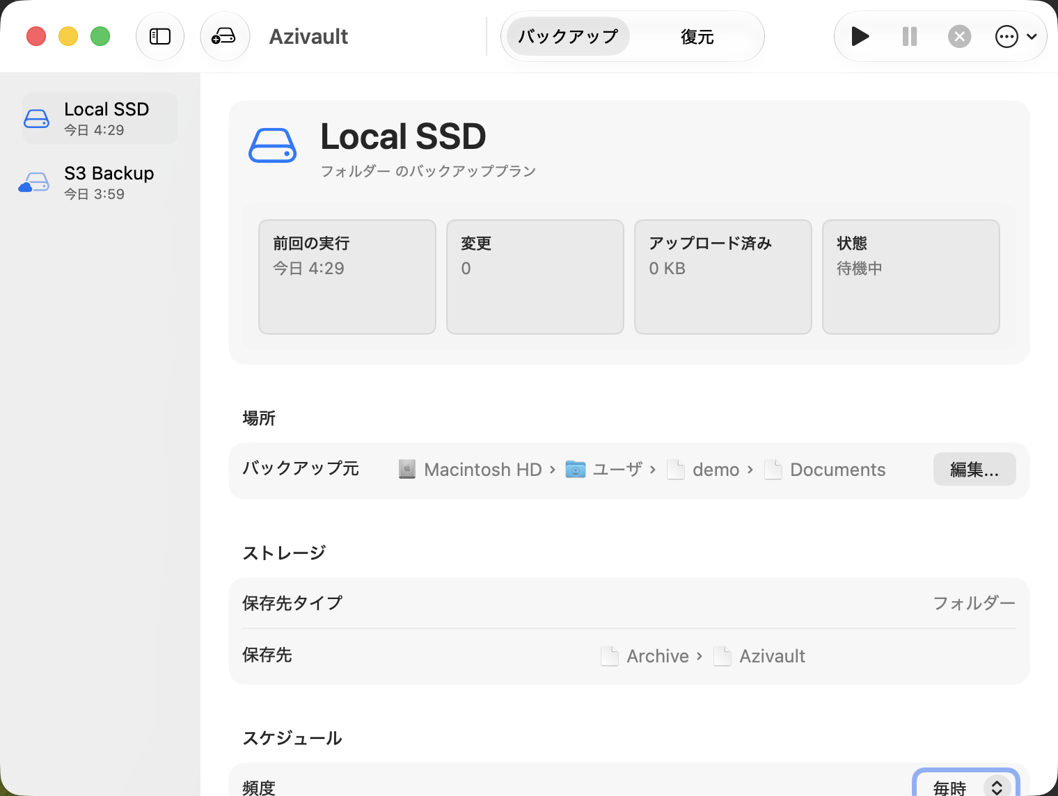1058x796 pixels.
Task: Click the 保存先タイプ label
Action: point(292,603)
